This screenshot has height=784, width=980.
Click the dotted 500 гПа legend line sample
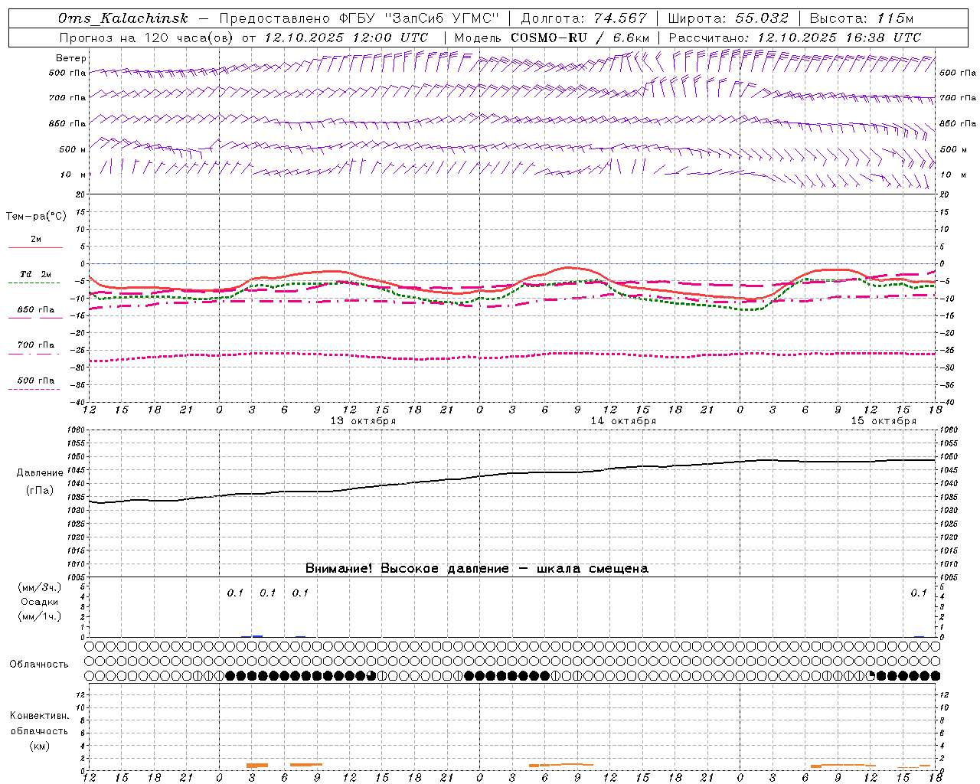[34, 390]
